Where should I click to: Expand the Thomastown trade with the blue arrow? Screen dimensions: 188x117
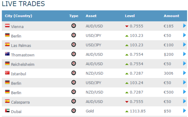(x=185, y=54)
